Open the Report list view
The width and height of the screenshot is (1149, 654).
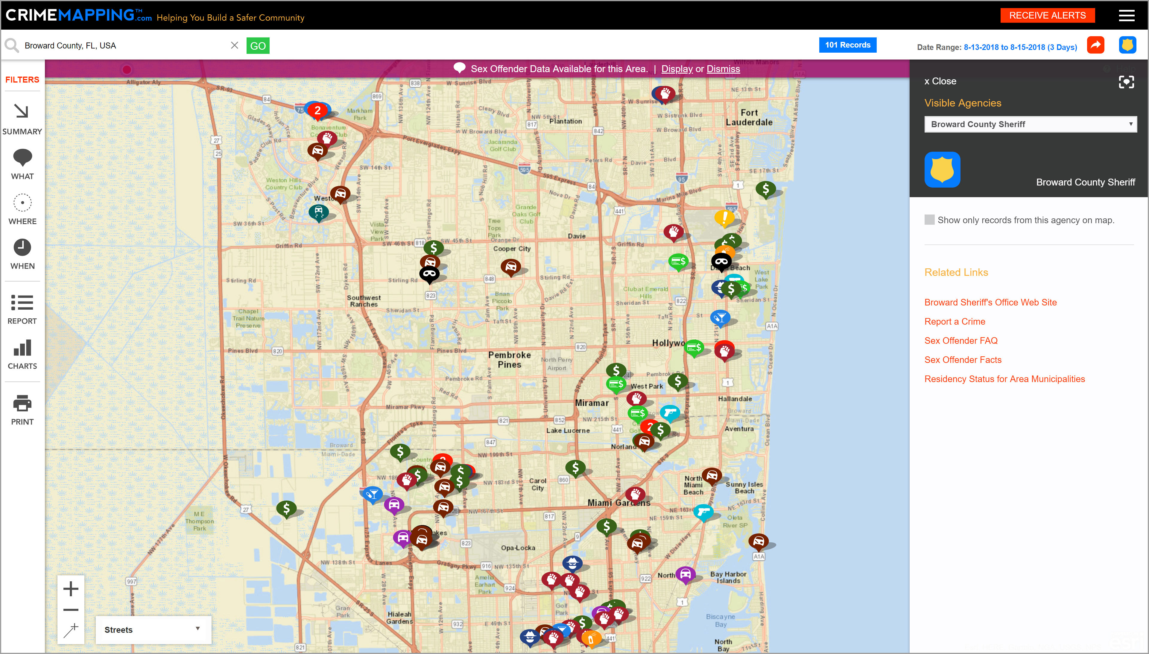click(x=22, y=309)
